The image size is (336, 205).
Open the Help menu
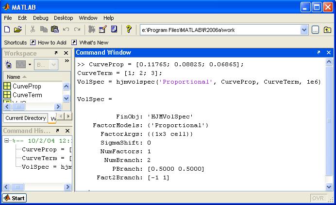(x=109, y=18)
